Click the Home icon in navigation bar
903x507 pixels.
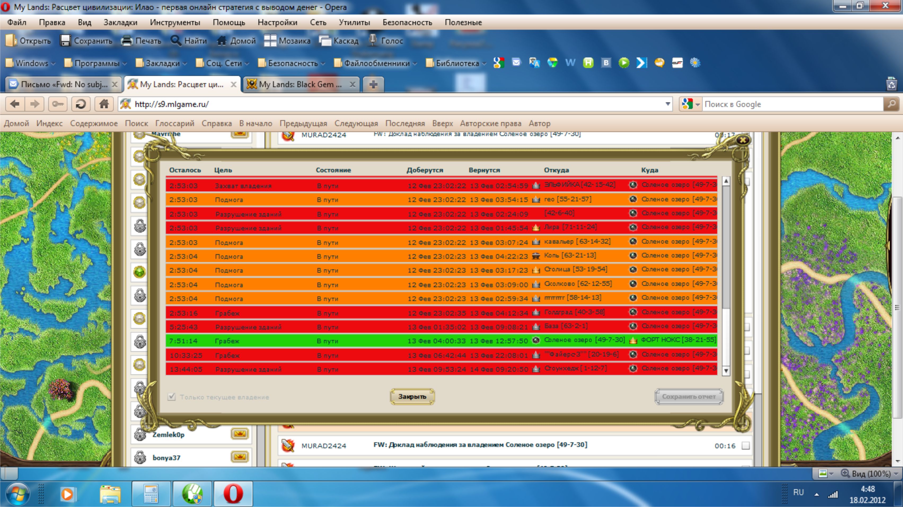pyautogui.click(x=104, y=104)
